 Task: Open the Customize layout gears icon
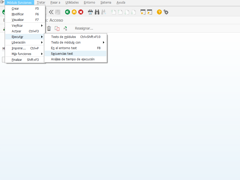(x=166, y=12)
